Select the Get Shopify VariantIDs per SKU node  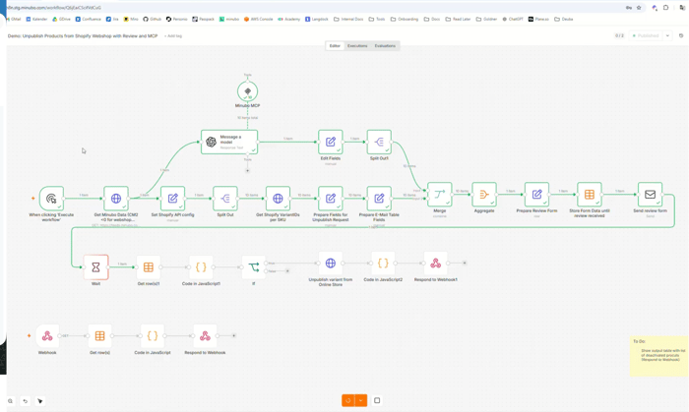[278, 199]
